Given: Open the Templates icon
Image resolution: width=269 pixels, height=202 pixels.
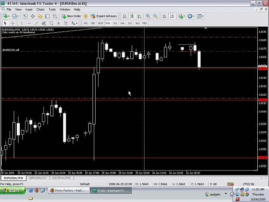Looking at the screenshot, I should (199, 16).
